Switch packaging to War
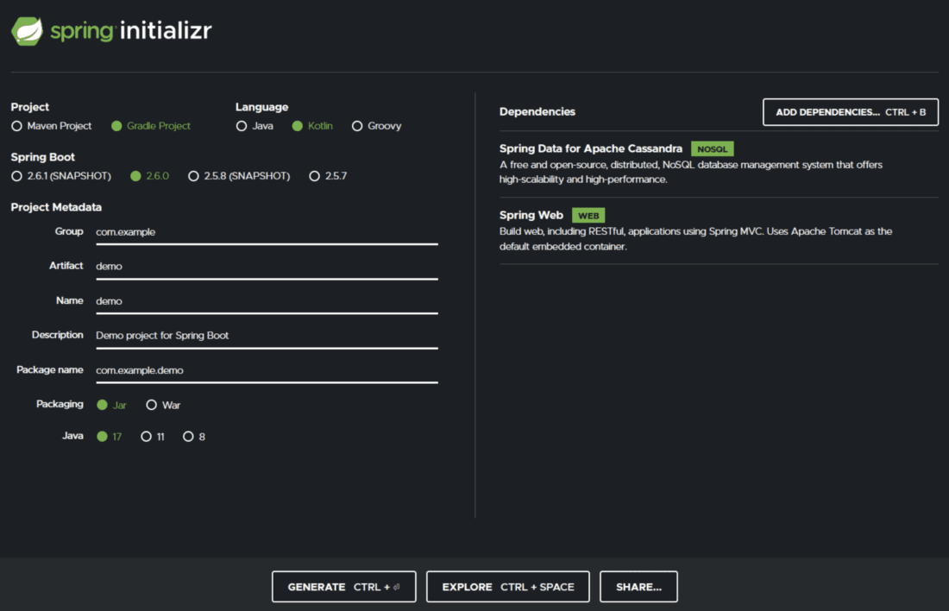949x611 pixels. [x=152, y=405]
